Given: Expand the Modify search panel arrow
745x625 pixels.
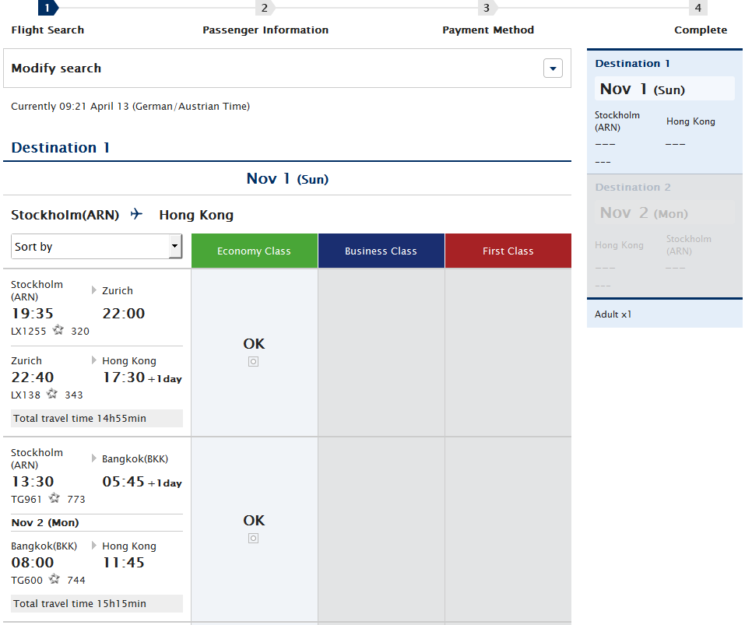Looking at the screenshot, I should (x=552, y=68).
